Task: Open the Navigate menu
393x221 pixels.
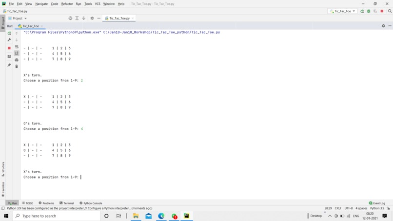Action: (x=41, y=4)
